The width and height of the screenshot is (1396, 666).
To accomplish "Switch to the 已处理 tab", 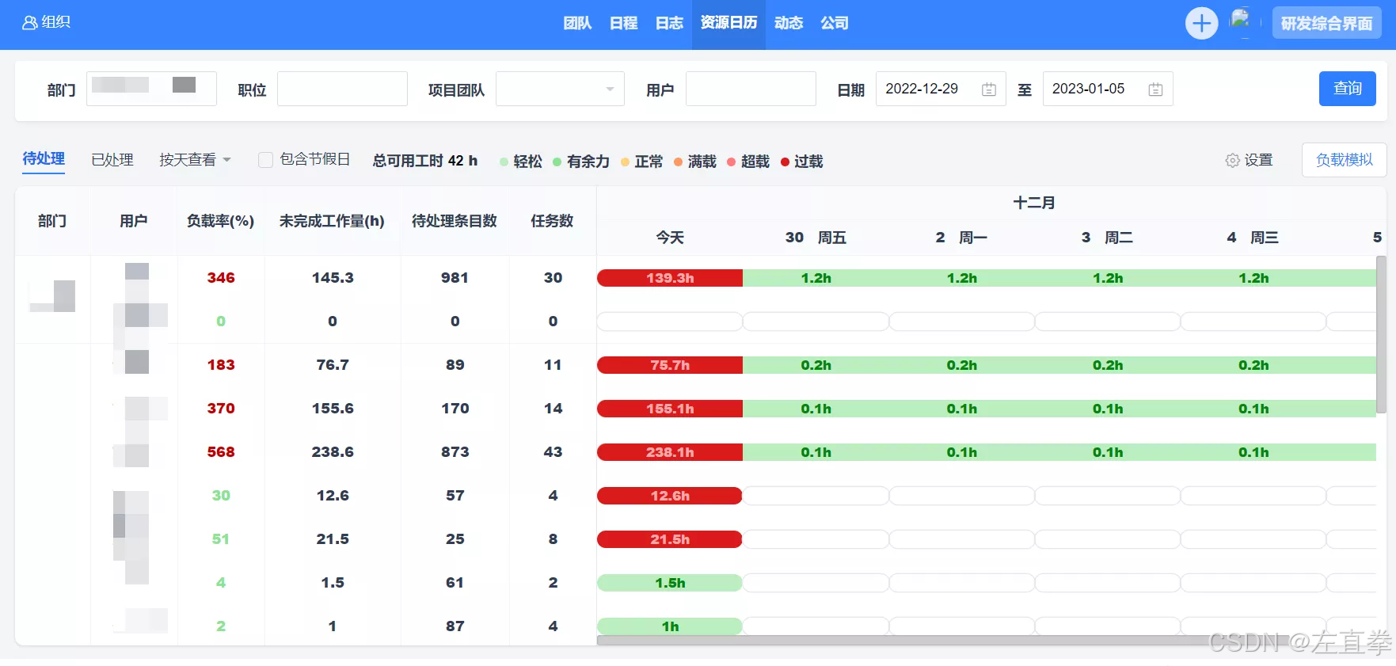I will click(112, 160).
